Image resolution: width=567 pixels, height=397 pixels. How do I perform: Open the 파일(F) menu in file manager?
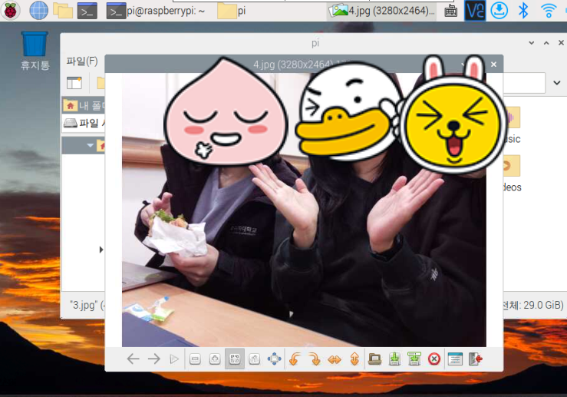(82, 61)
